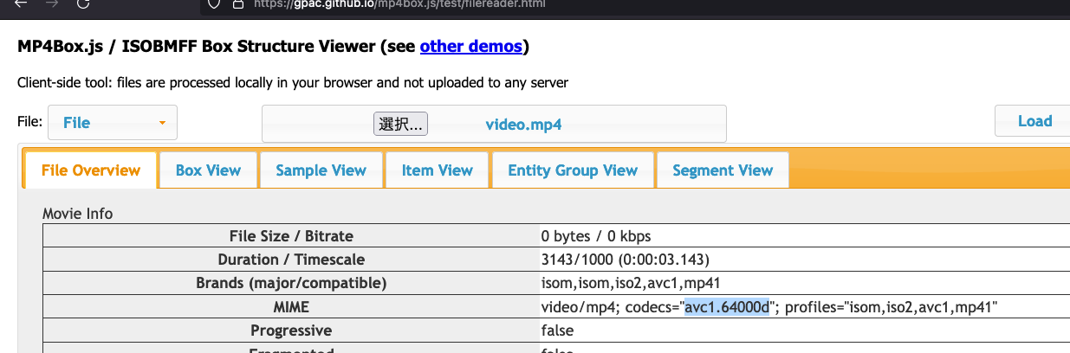The image size is (1070, 353).
Task: Select the File Overview tab
Action: 91,170
